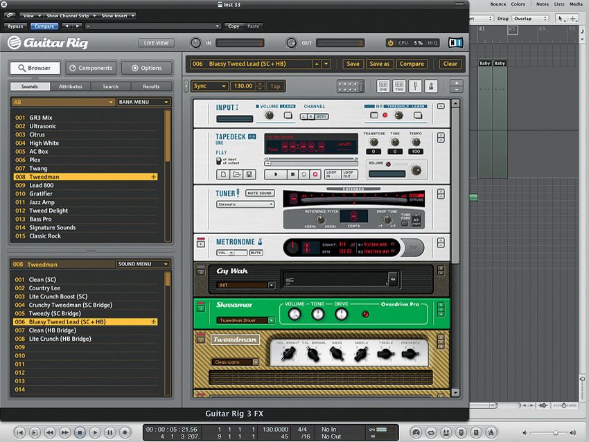The image size is (589, 442).
Task: Open Skreamer Tweedman Driver preset dropdown
Action: [245, 320]
